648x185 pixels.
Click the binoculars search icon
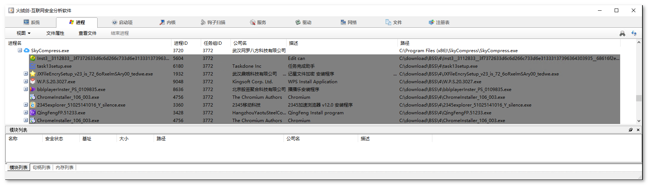622,33
